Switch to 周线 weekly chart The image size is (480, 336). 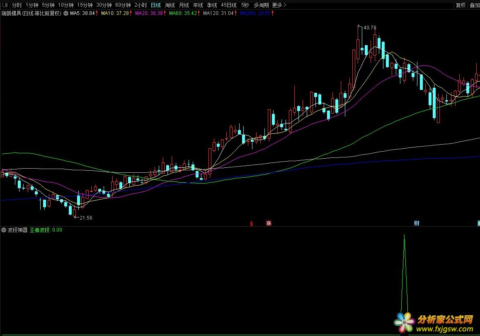coord(170,5)
